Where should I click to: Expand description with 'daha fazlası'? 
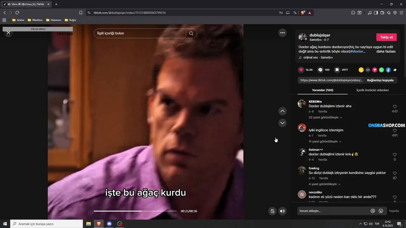click(x=386, y=51)
